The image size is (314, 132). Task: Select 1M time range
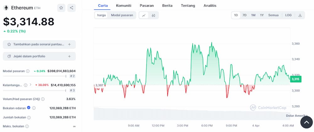[253, 15]
